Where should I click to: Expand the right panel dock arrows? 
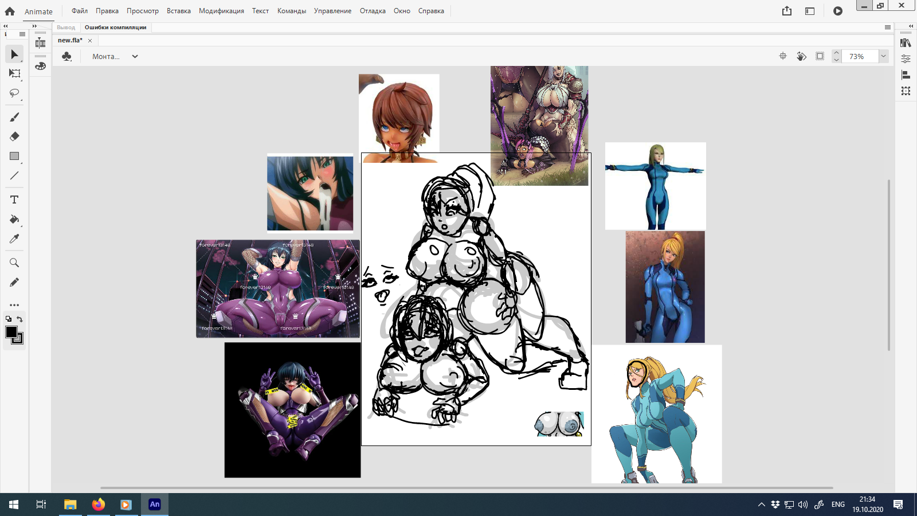[x=911, y=26]
